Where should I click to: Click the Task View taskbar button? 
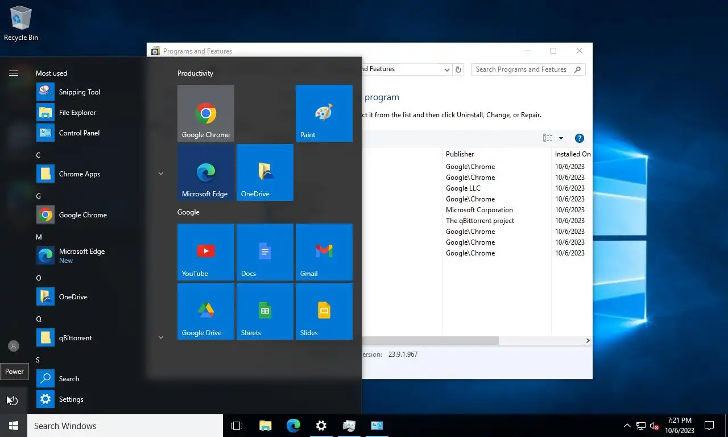(x=237, y=426)
